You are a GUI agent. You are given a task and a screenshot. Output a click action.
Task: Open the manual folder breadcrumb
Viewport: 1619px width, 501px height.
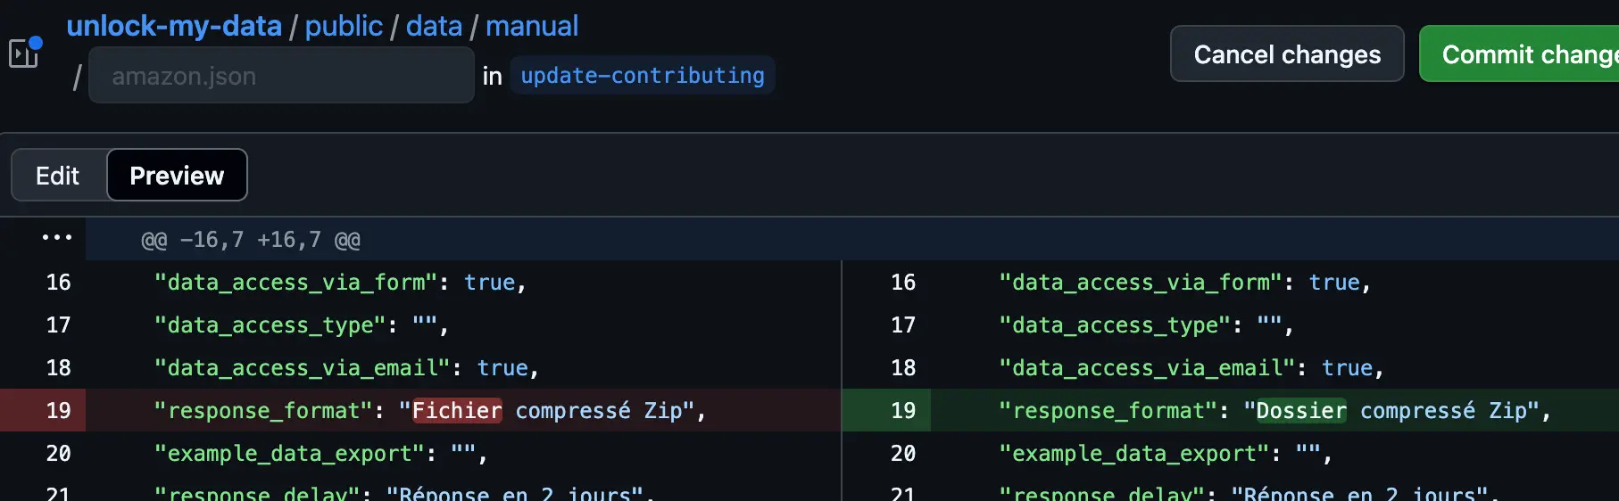click(x=532, y=27)
